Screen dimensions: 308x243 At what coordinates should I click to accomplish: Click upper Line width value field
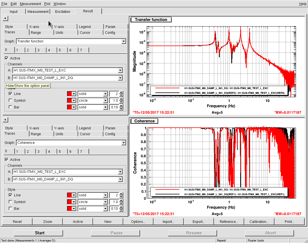click(x=114, y=94)
